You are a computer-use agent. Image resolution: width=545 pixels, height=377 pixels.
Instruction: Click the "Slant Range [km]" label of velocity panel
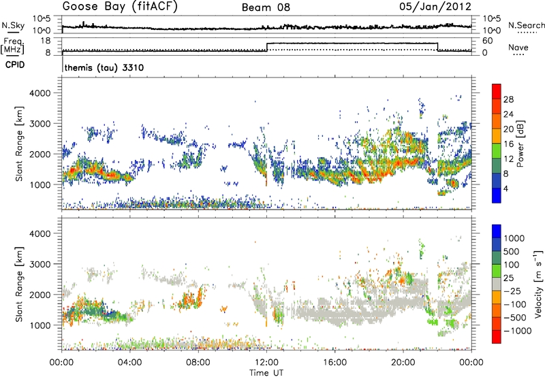coord(19,284)
